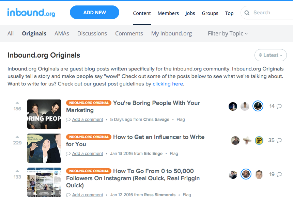Follow the 'clicking here' guidelines link
Viewport: 293px width, 202px height.
tap(168, 84)
